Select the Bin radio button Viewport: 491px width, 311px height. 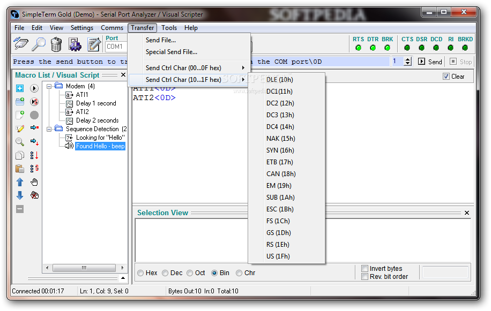click(x=214, y=273)
